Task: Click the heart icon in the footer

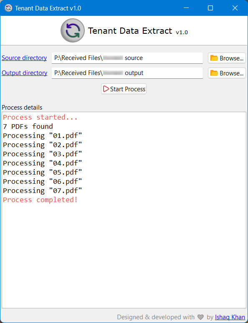Action: coord(200,317)
